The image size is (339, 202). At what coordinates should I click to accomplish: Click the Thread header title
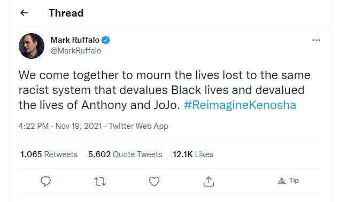[x=66, y=13]
